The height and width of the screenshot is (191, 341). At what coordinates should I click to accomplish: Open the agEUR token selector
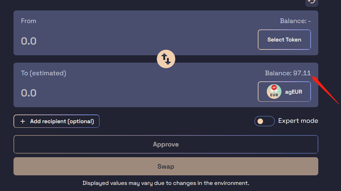(284, 92)
